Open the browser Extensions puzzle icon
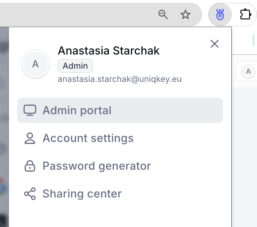This screenshot has width=257, height=227. 246,15
